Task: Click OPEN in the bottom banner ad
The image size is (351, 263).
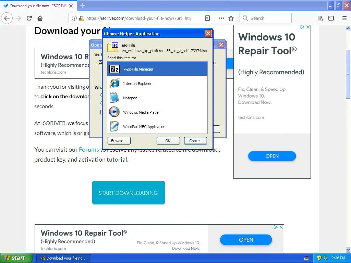Action: (246, 240)
